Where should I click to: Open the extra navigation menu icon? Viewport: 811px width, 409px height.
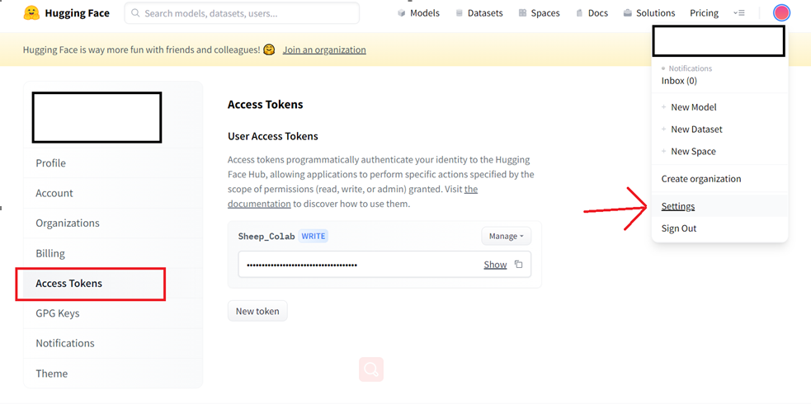tap(739, 13)
